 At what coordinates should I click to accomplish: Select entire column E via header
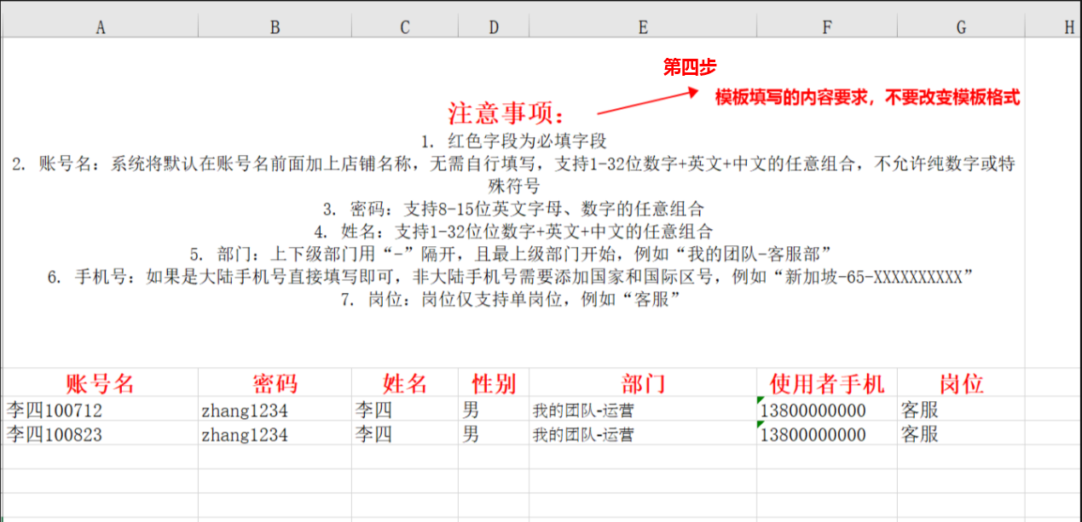click(x=642, y=27)
